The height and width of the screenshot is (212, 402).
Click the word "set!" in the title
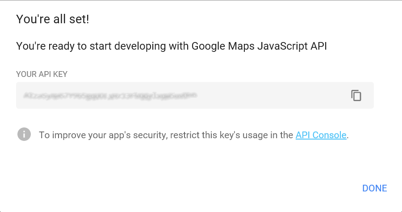(79, 19)
